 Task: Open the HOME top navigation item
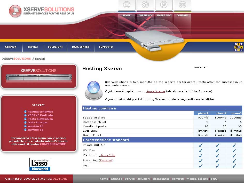tap(127, 15)
